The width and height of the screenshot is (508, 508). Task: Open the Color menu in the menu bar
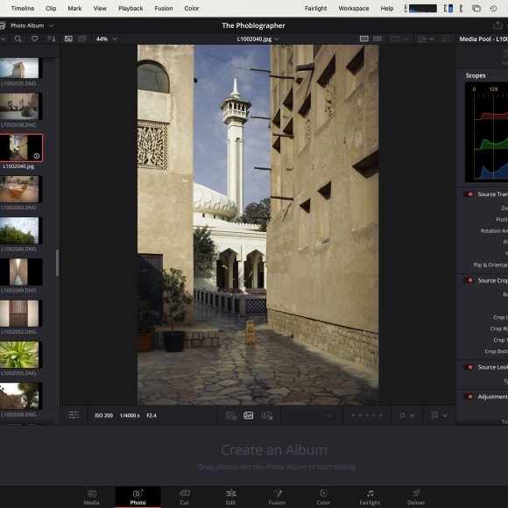192,9
